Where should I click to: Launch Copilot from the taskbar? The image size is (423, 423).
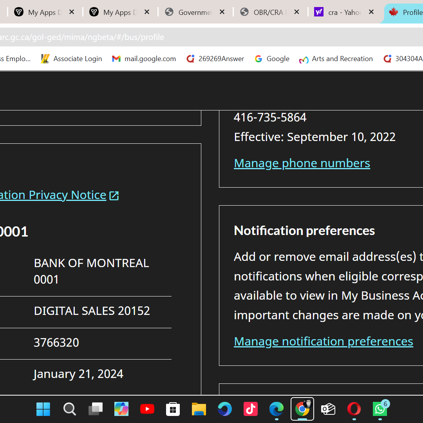click(121, 409)
